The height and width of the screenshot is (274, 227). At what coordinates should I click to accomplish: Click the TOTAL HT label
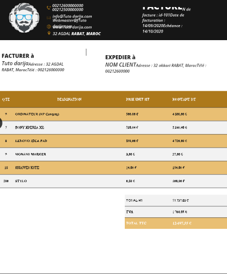tap(134, 200)
